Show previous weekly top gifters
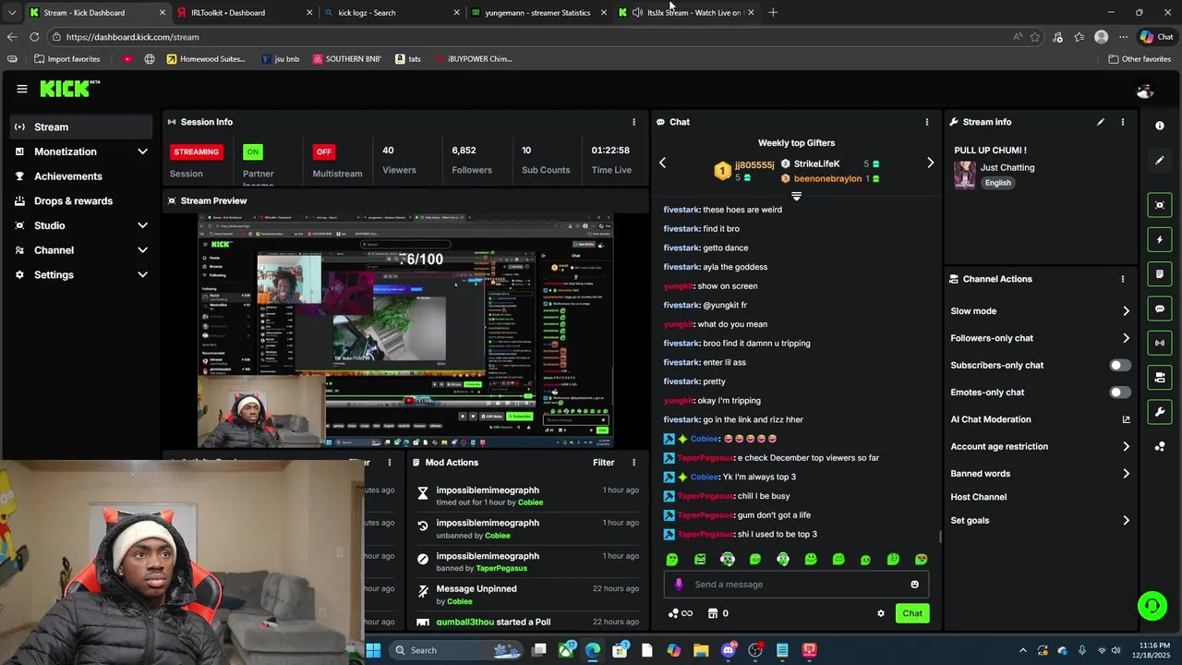1182x665 pixels. click(x=662, y=163)
